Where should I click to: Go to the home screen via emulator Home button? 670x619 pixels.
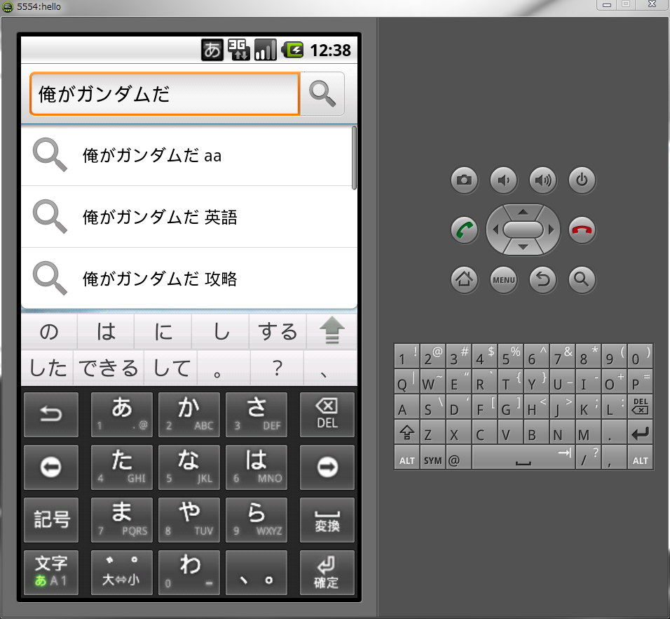[x=464, y=280]
